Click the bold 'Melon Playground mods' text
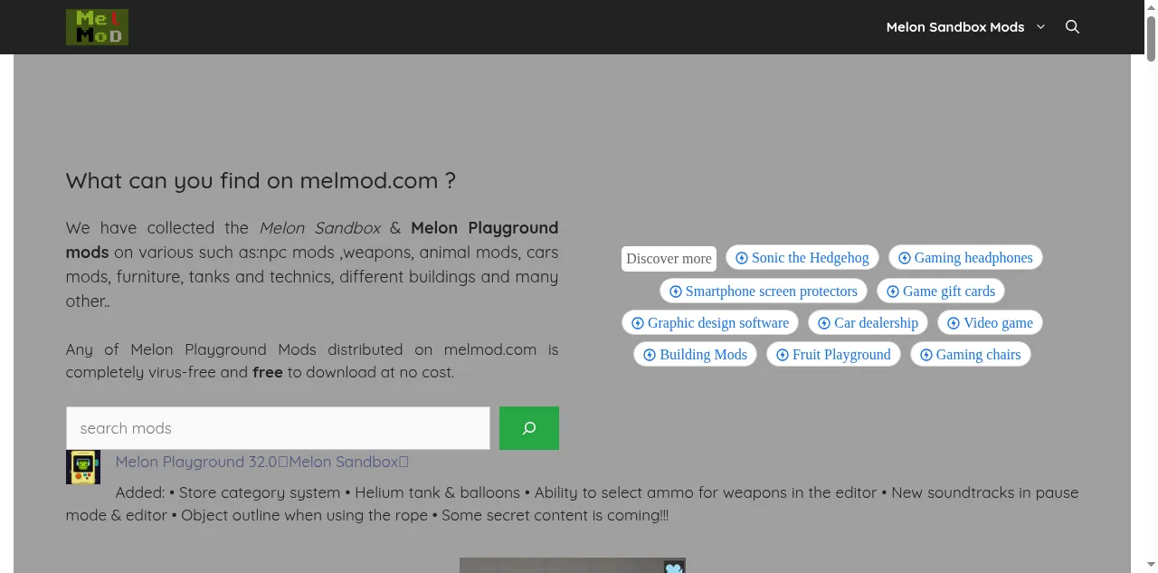1158x573 pixels. point(312,240)
